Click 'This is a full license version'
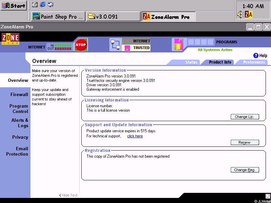 click(108, 110)
